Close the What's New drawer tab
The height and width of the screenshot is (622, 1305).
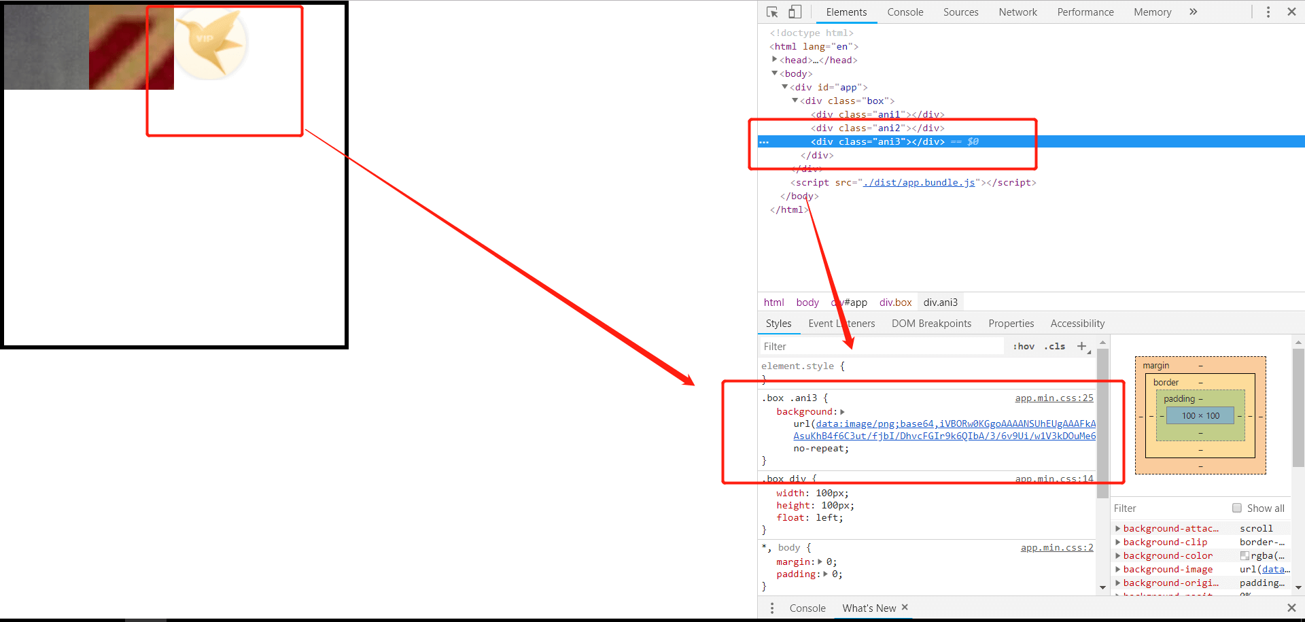[905, 607]
